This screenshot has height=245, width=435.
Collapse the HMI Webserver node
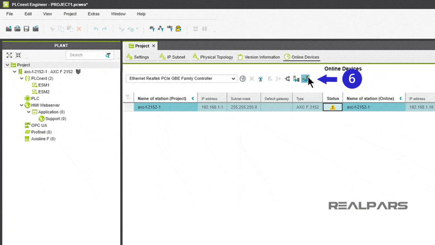(x=22, y=105)
